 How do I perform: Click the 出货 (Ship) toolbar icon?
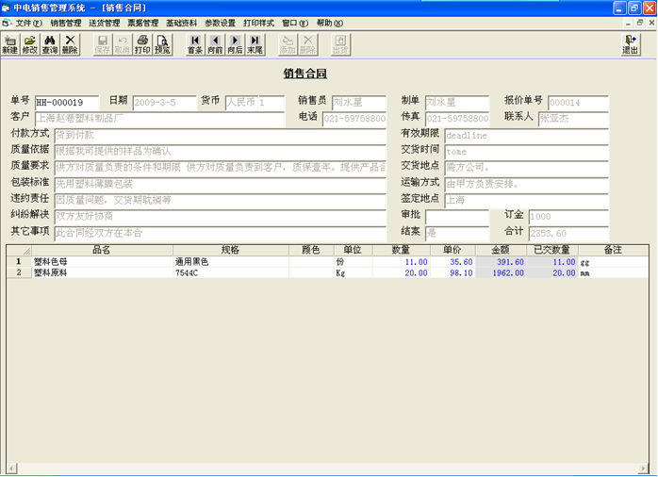tap(340, 44)
